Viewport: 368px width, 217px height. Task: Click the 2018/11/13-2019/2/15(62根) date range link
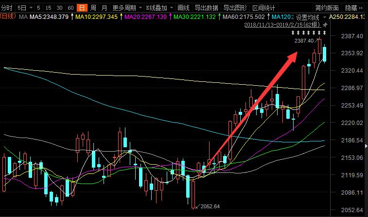(x=282, y=25)
